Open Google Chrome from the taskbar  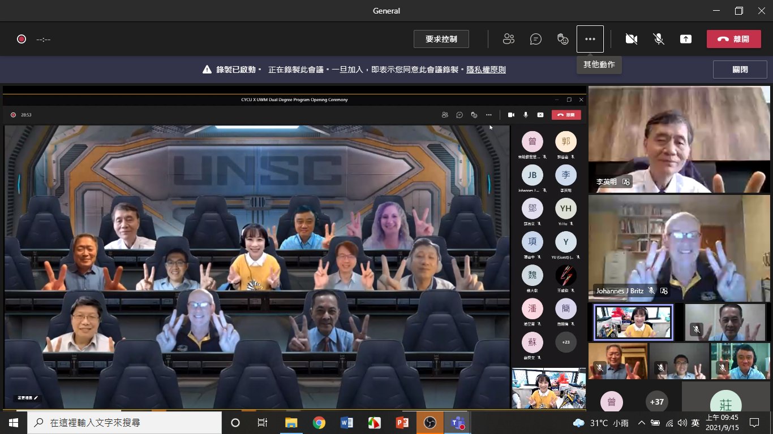pos(319,423)
